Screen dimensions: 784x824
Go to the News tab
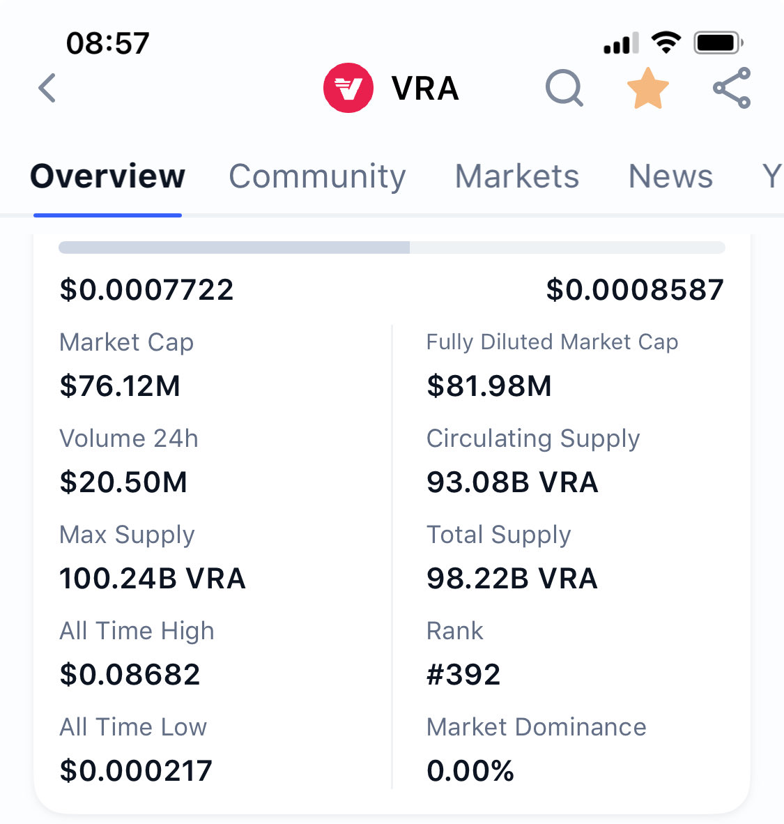click(670, 176)
